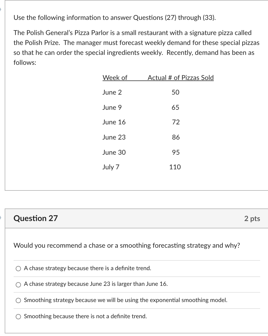Select 'A chase strategy because June 23 is larger than June 16.'
268x336 pixels.
tap(18, 284)
